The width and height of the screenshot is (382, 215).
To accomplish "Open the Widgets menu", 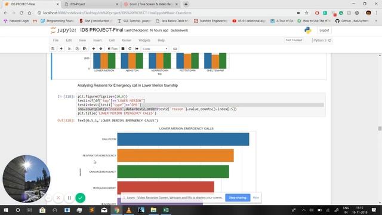I will point(144,40).
